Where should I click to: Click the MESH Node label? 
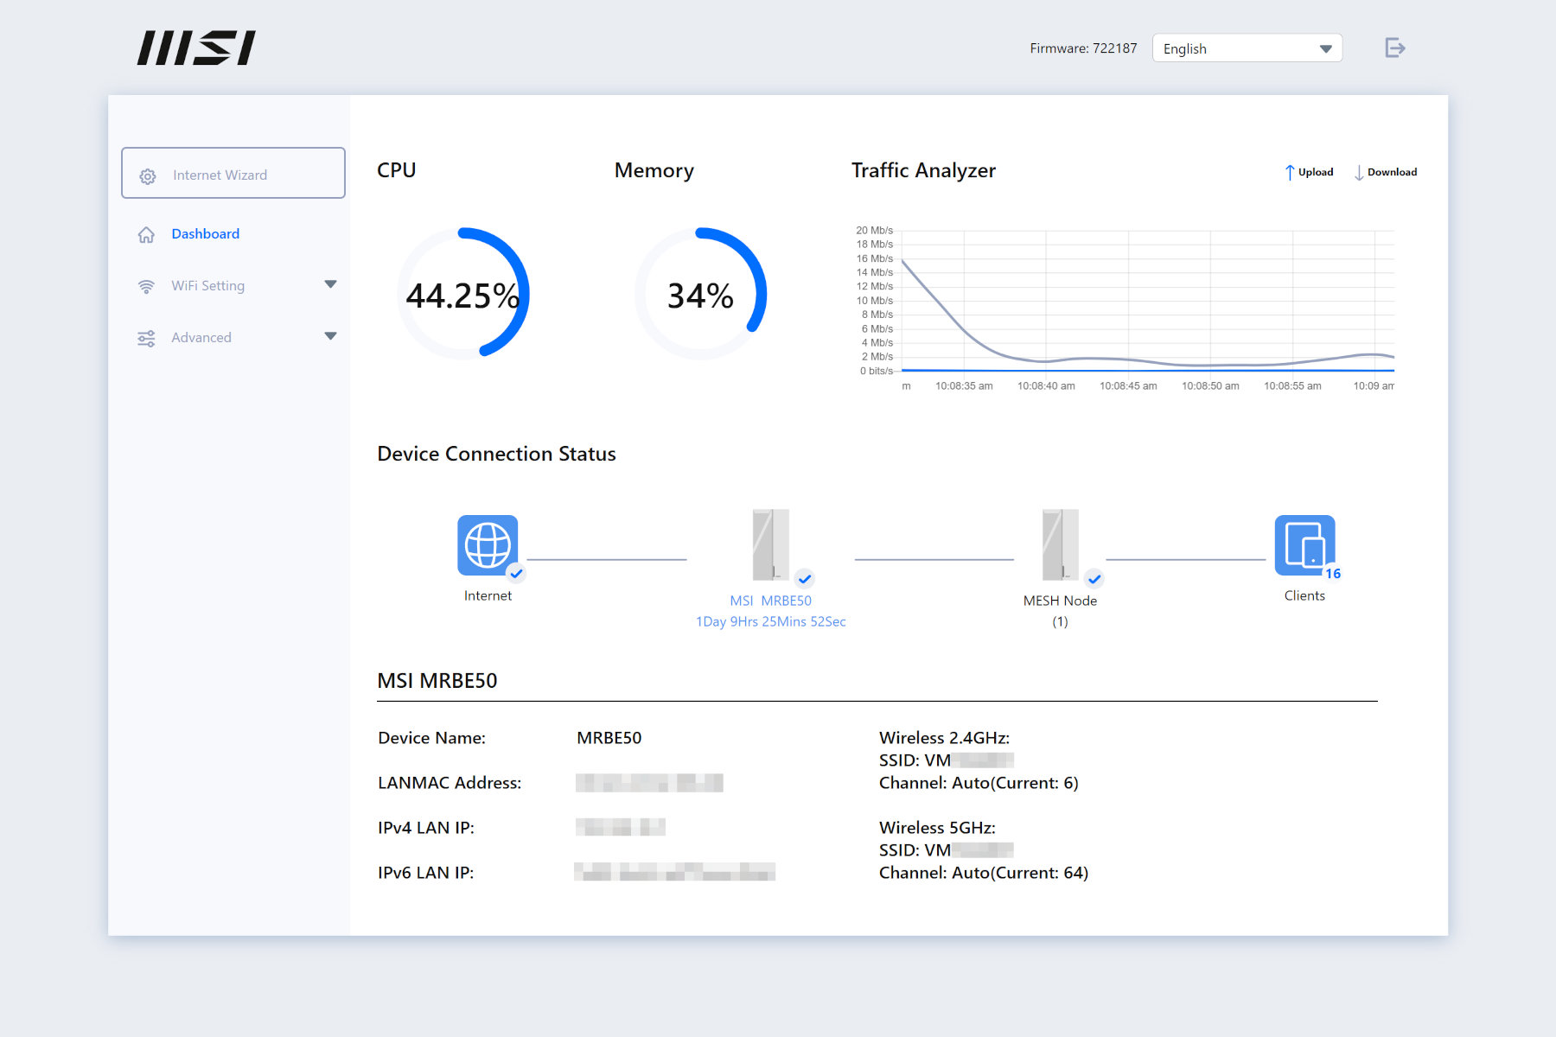coord(1060,601)
